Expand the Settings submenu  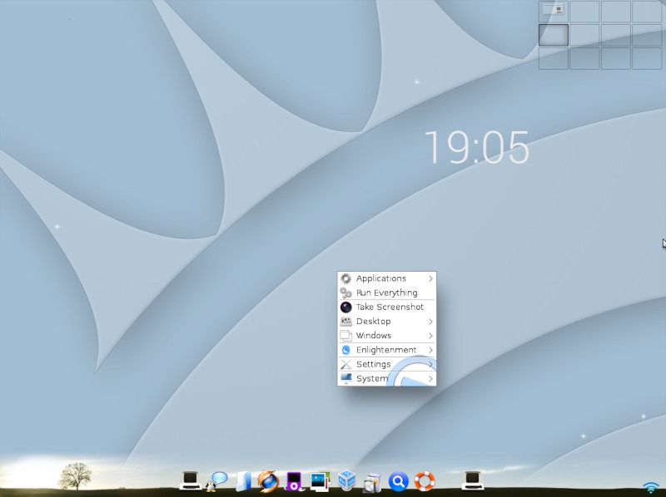pos(373,364)
